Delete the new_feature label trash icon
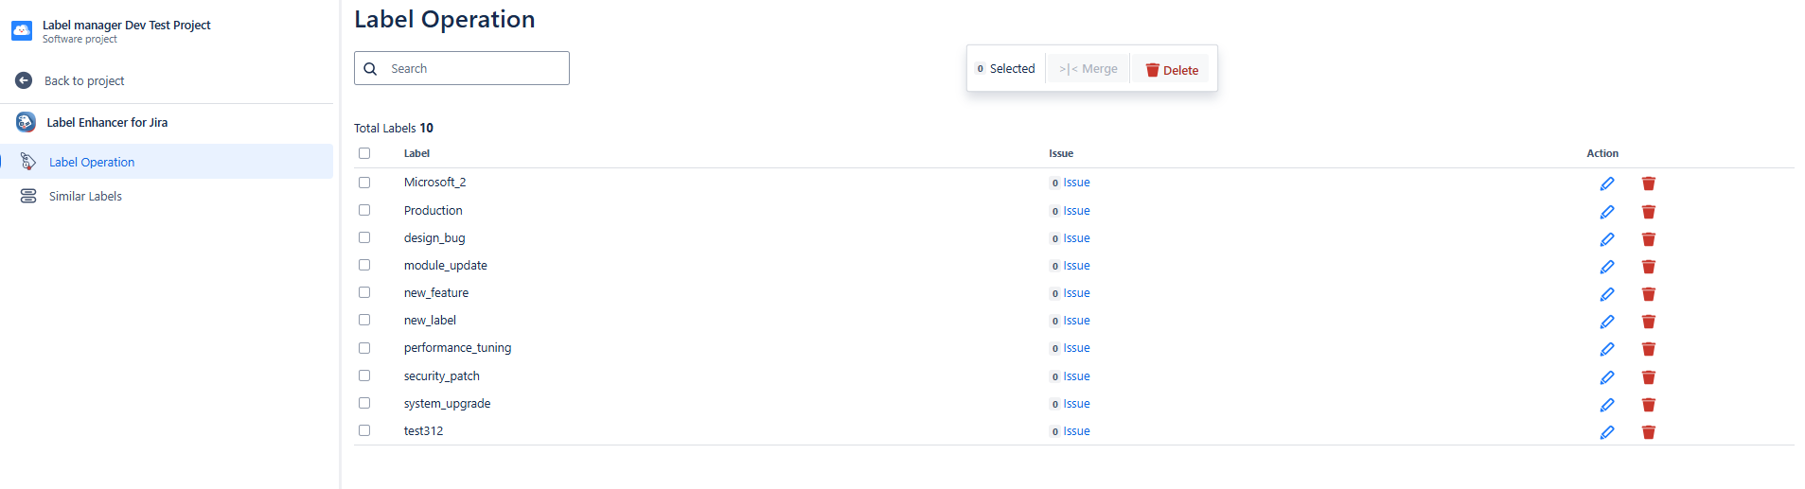 (1649, 294)
